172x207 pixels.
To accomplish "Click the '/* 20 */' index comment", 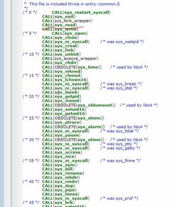I will tap(31, 96).
